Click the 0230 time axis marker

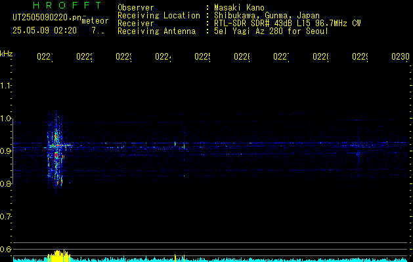coord(401,56)
